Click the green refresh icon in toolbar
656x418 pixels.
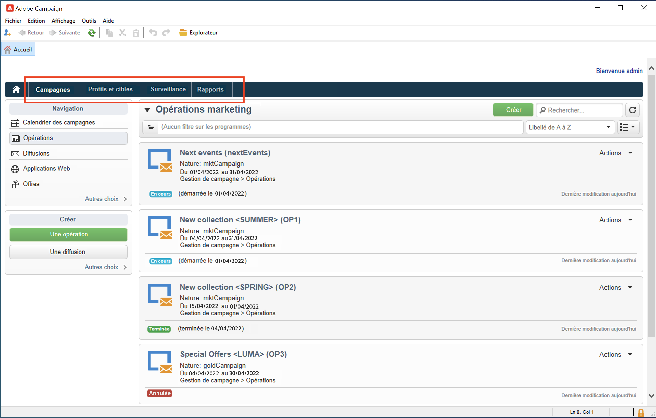coord(92,33)
